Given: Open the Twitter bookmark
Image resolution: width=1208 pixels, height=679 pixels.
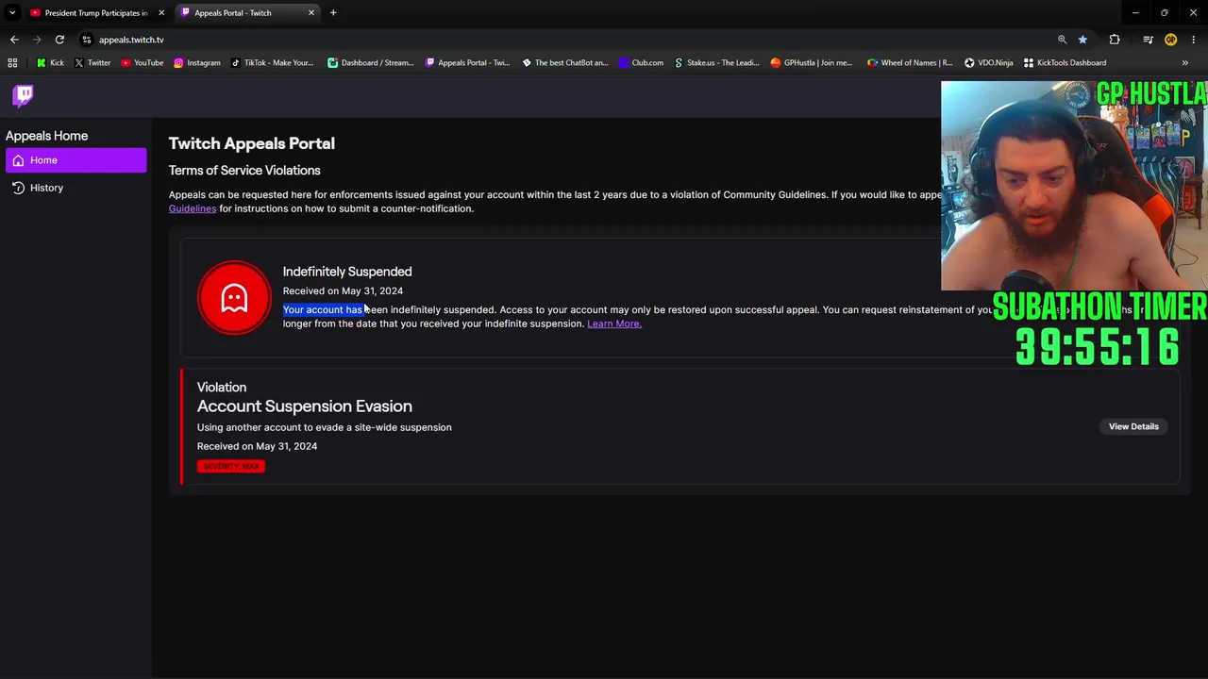Looking at the screenshot, I should click(x=92, y=62).
